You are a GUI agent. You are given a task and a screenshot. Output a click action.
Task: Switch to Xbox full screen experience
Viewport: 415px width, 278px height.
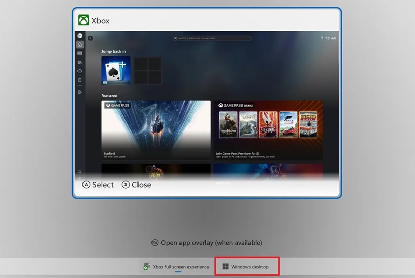[x=176, y=267]
